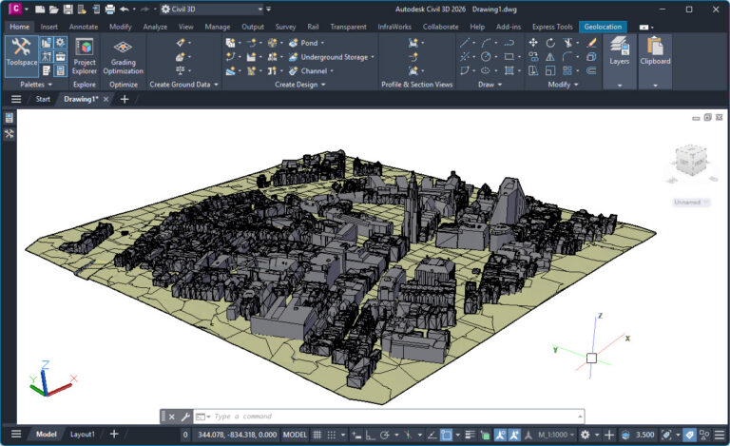Image resolution: width=730 pixels, height=446 pixels.
Task: Click the Pond tool icon
Action: coord(293,43)
